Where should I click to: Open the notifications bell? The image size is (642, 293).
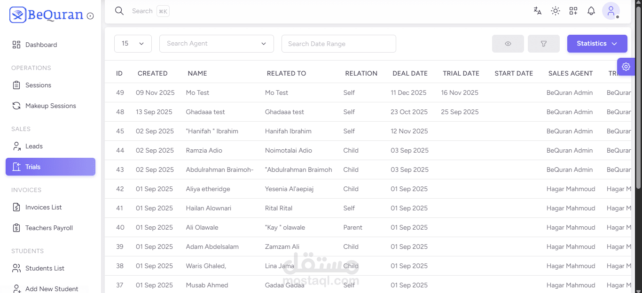591,11
